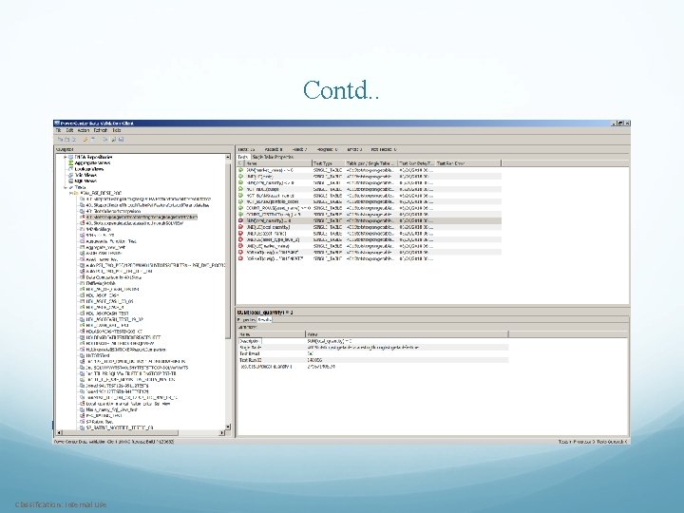Click the yellow pencil edit toolbar icon
The width and height of the screenshot is (684, 513).
(x=85, y=140)
